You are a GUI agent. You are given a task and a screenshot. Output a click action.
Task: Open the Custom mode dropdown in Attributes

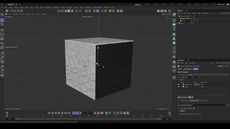[223, 66]
